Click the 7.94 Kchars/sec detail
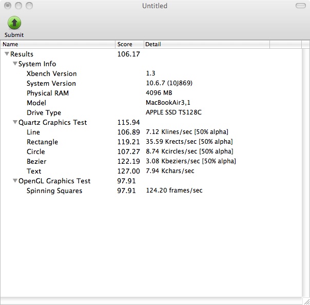 pyautogui.click(x=170, y=170)
